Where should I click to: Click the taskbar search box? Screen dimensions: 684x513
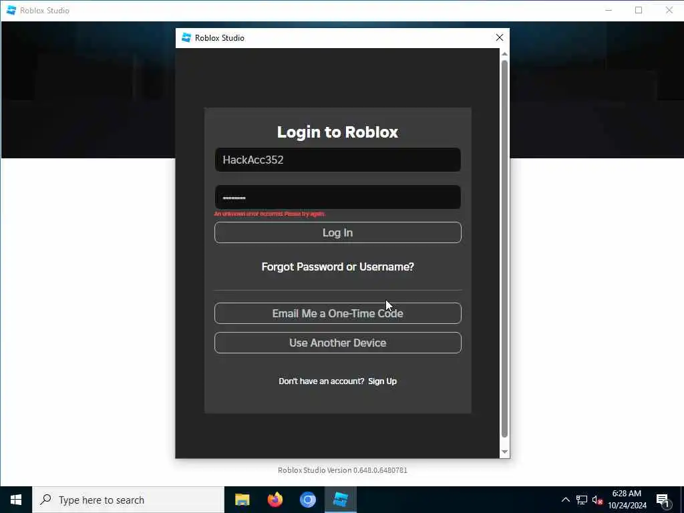coord(128,500)
